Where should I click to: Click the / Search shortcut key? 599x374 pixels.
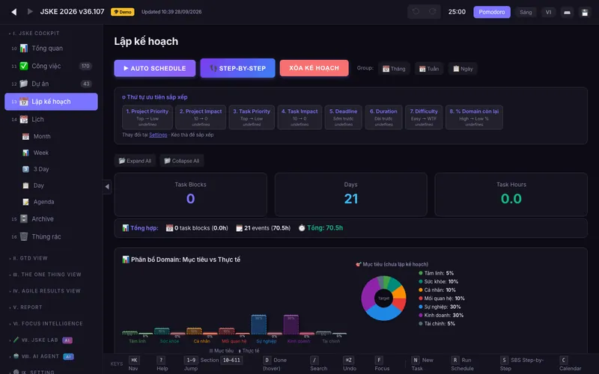(x=314, y=360)
